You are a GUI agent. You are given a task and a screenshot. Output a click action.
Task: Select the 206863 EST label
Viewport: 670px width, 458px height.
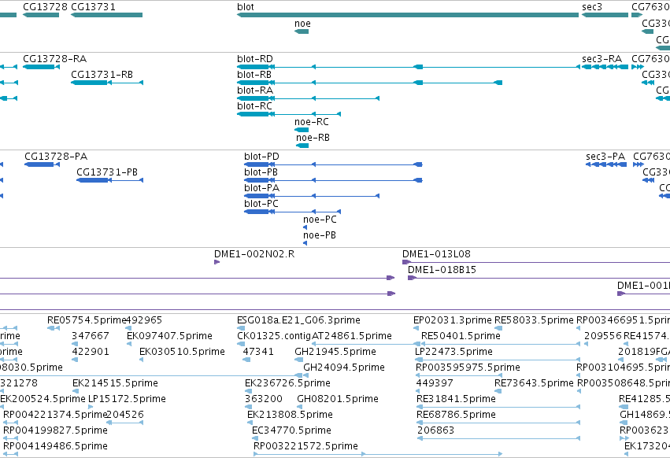coord(435,431)
